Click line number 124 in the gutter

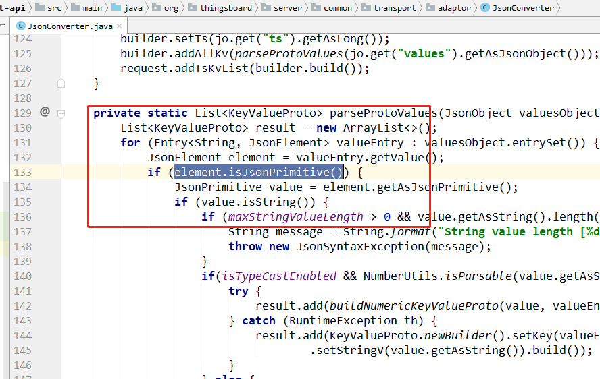pyautogui.click(x=22, y=39)
